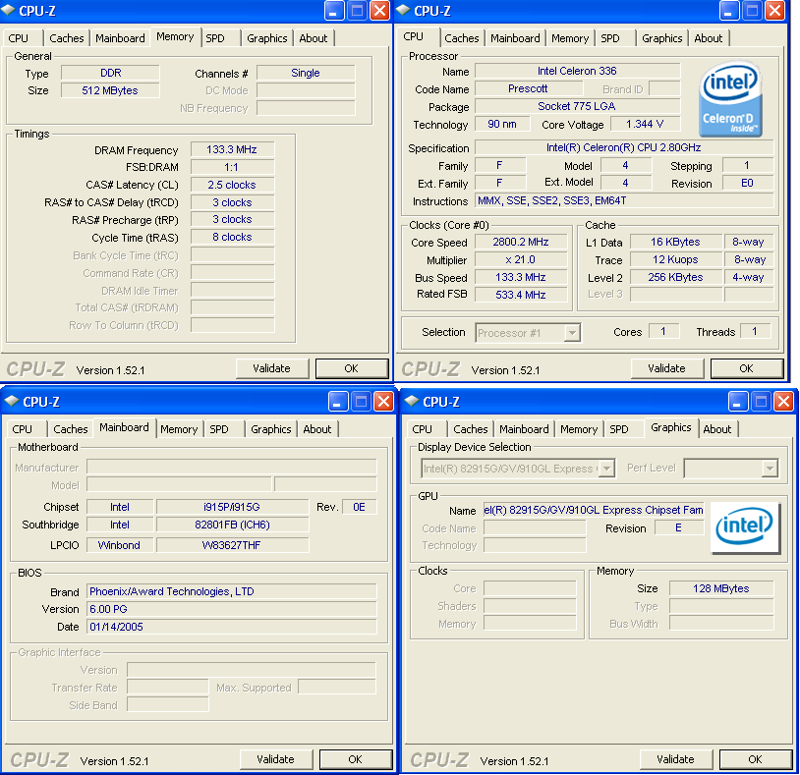Open About tab in Mainboard window
The image size is (800, 775).
(317, 429)
